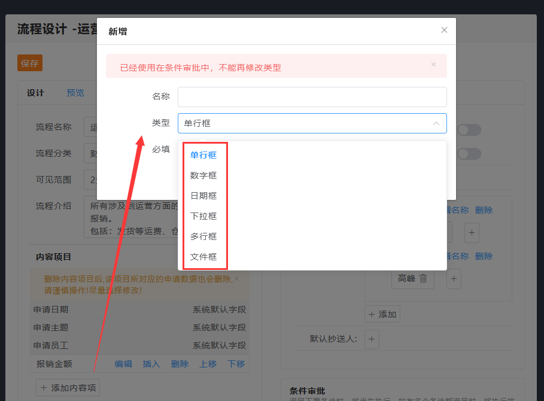Open the 设计 tab
Screen dimensions: 544x401
35,93
